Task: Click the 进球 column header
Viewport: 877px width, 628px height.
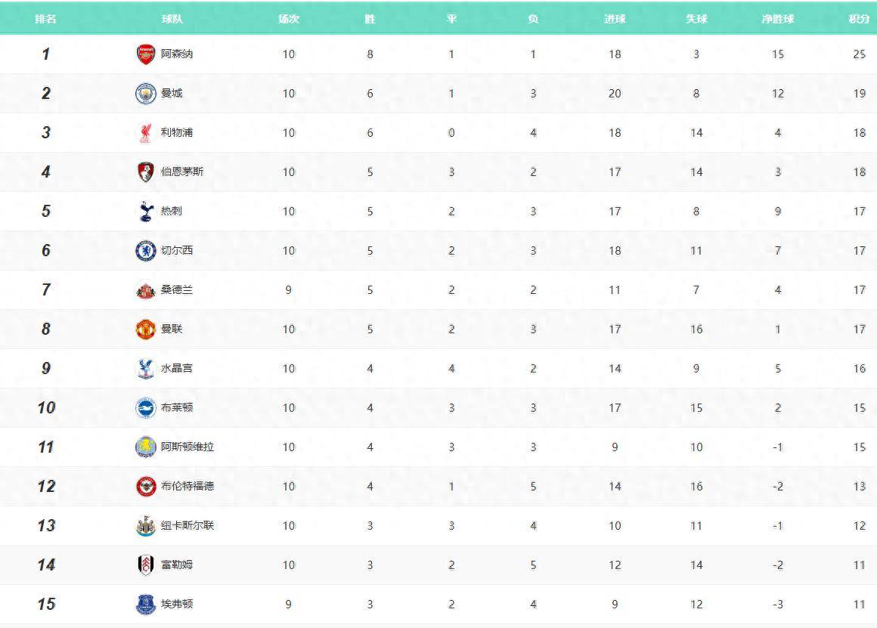Action: tap(615, 19)
